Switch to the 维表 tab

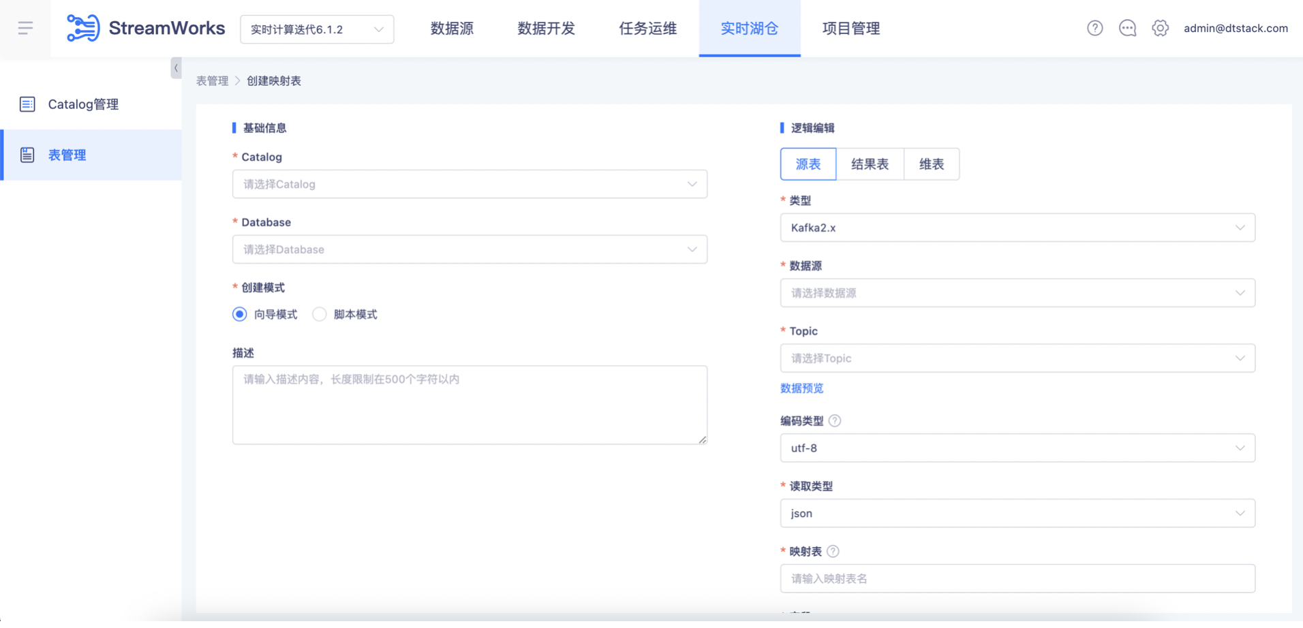932,164
